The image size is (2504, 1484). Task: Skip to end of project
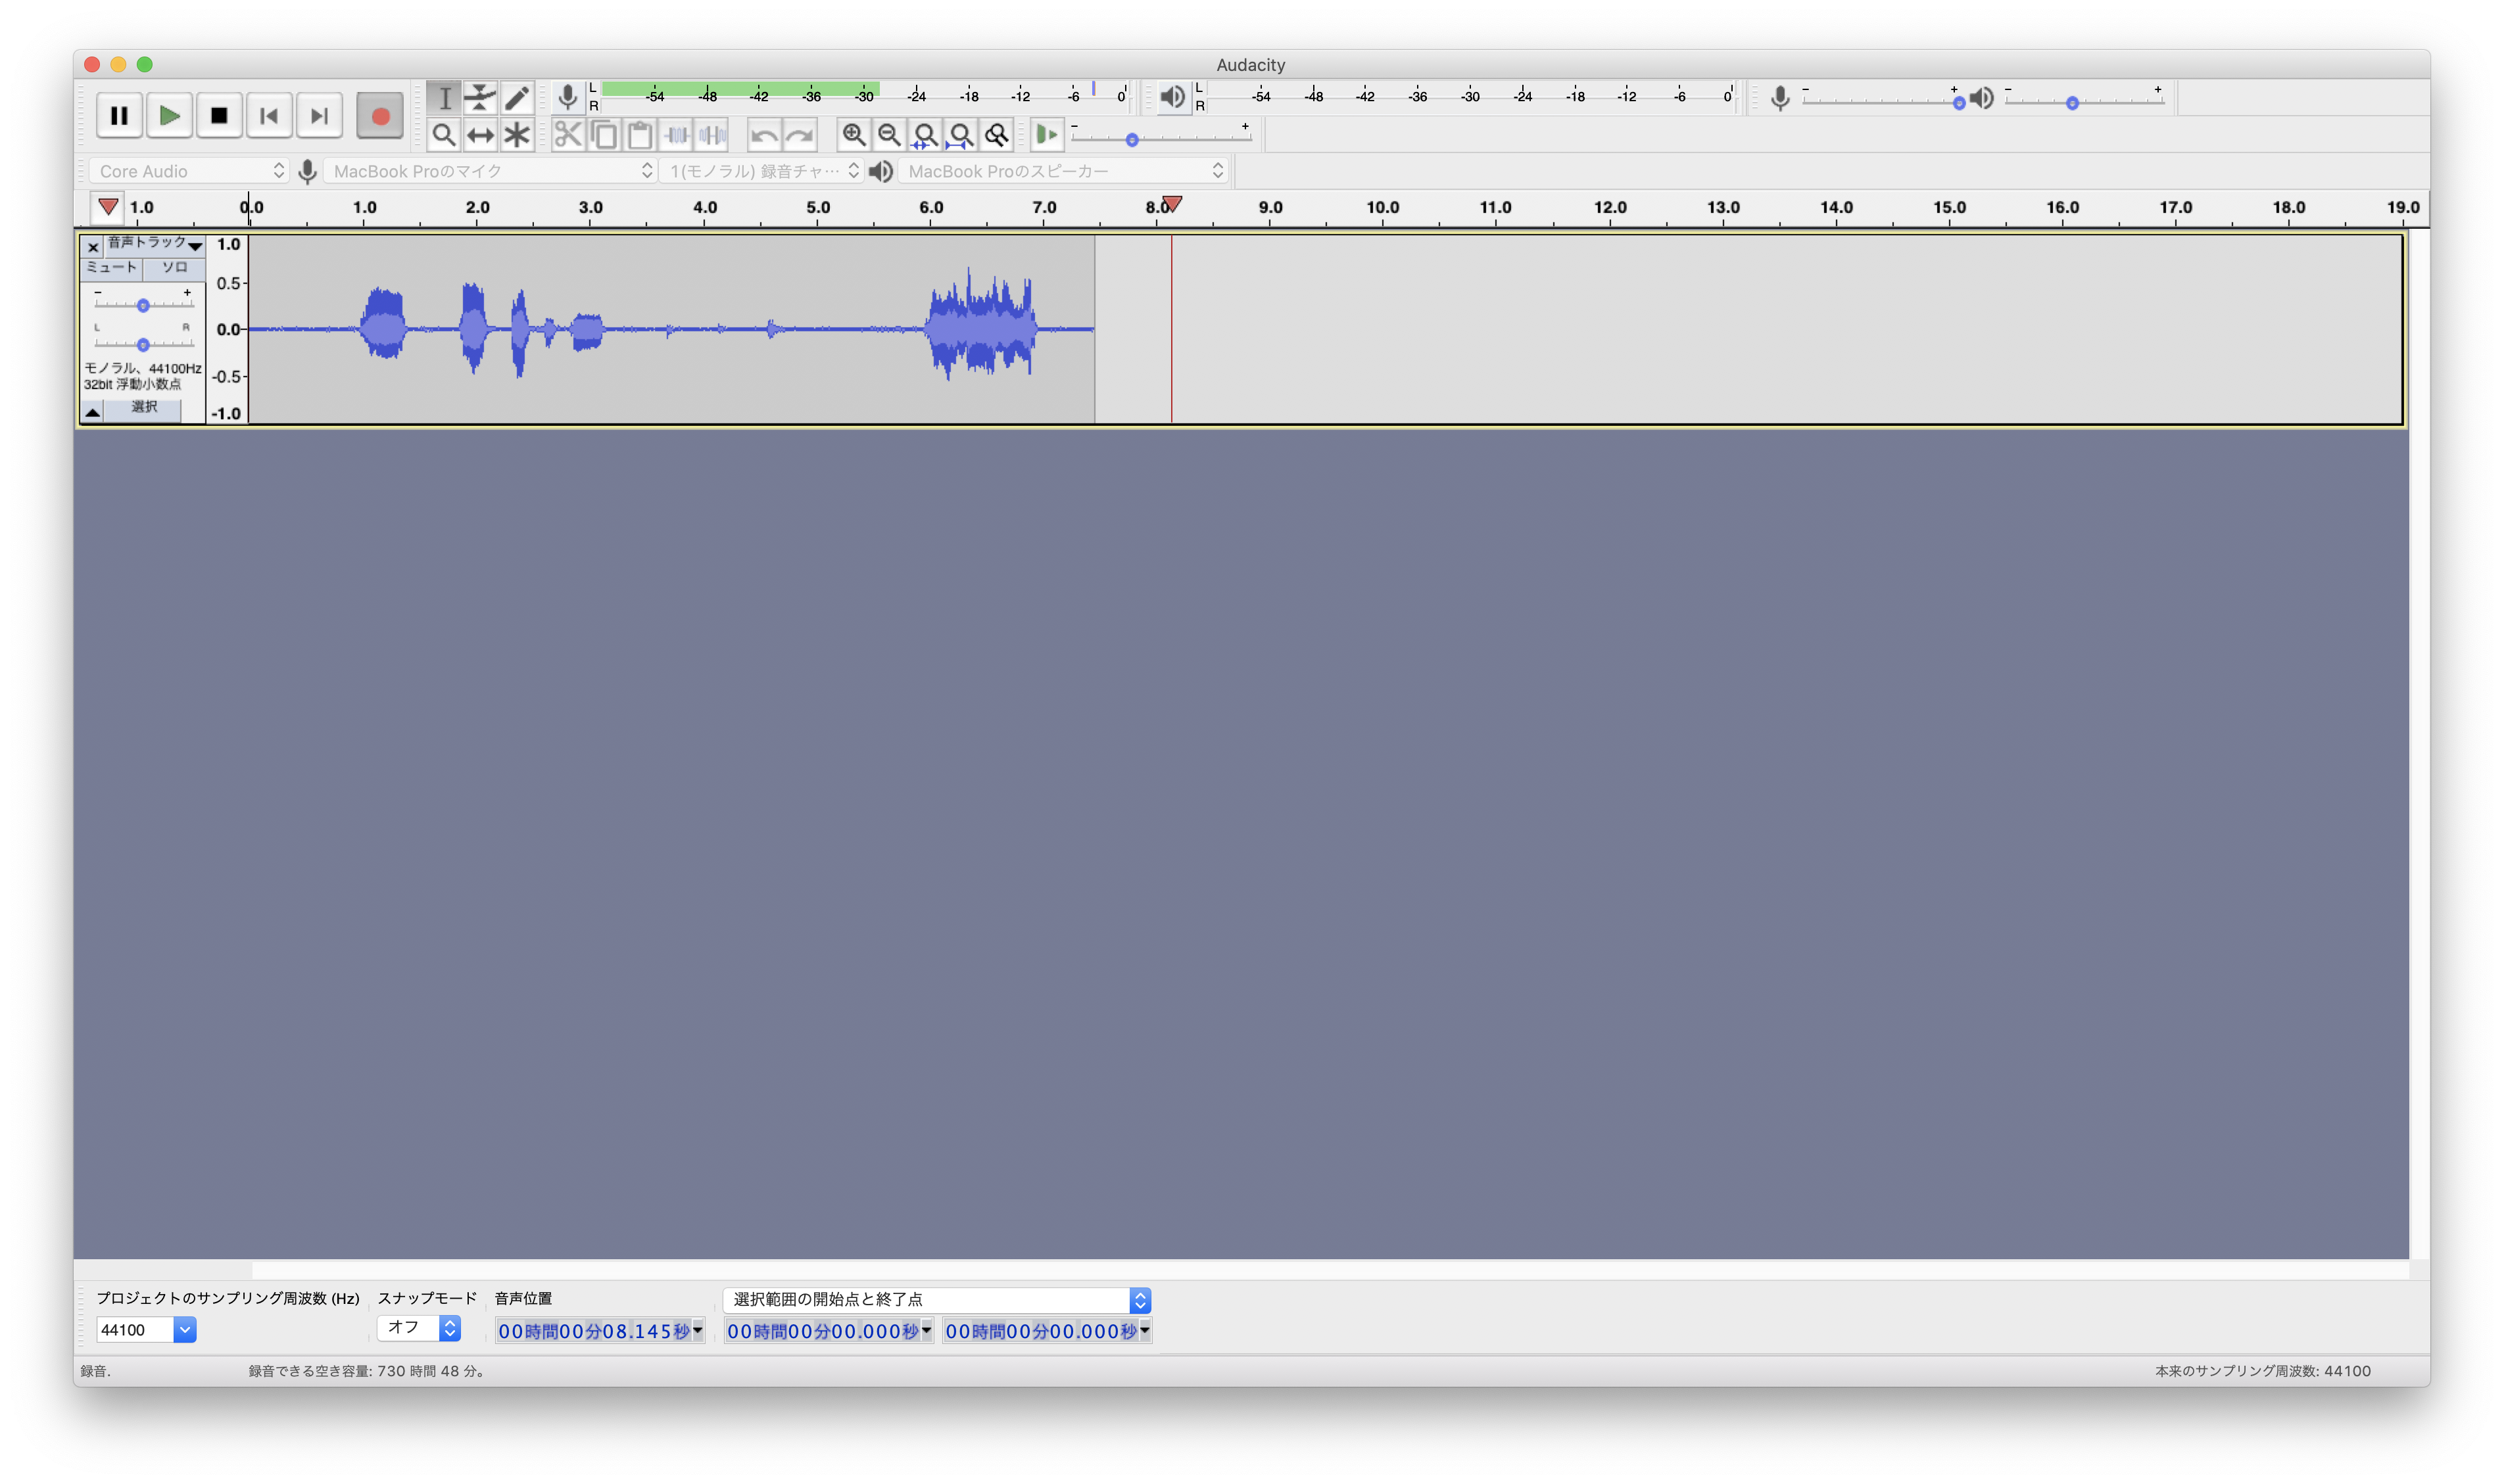point(319,116)
